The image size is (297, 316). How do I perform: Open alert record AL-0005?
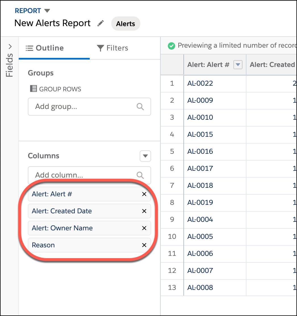click(200, 237)
